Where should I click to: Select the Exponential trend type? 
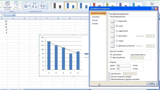pos(117,21)
